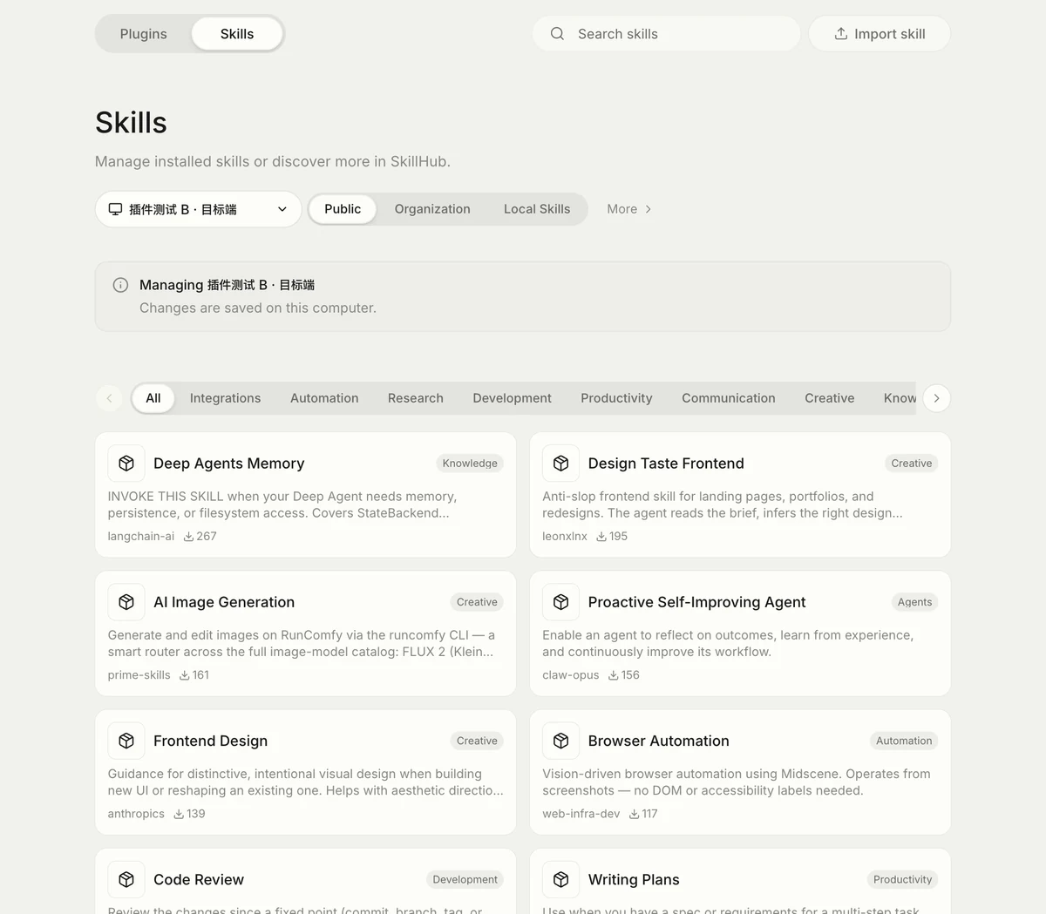The image size is (1046, 914).
Task: Open the Code Review skill title
Action: (x=199, y=879)
